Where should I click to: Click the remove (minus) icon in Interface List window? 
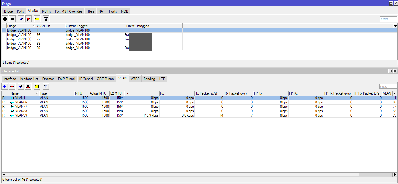pyautogui.click(x=12, y=86)
